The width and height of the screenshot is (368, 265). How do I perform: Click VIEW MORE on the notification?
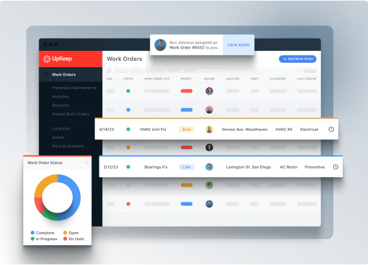click(x=239, y=45)
